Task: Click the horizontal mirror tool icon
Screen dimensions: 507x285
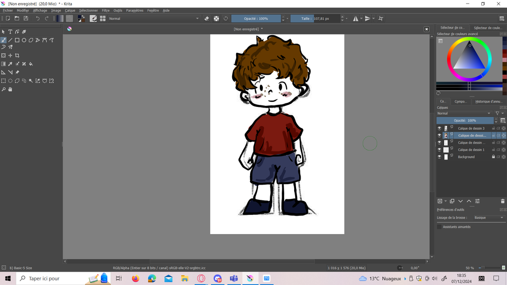Action: [355, 19]
